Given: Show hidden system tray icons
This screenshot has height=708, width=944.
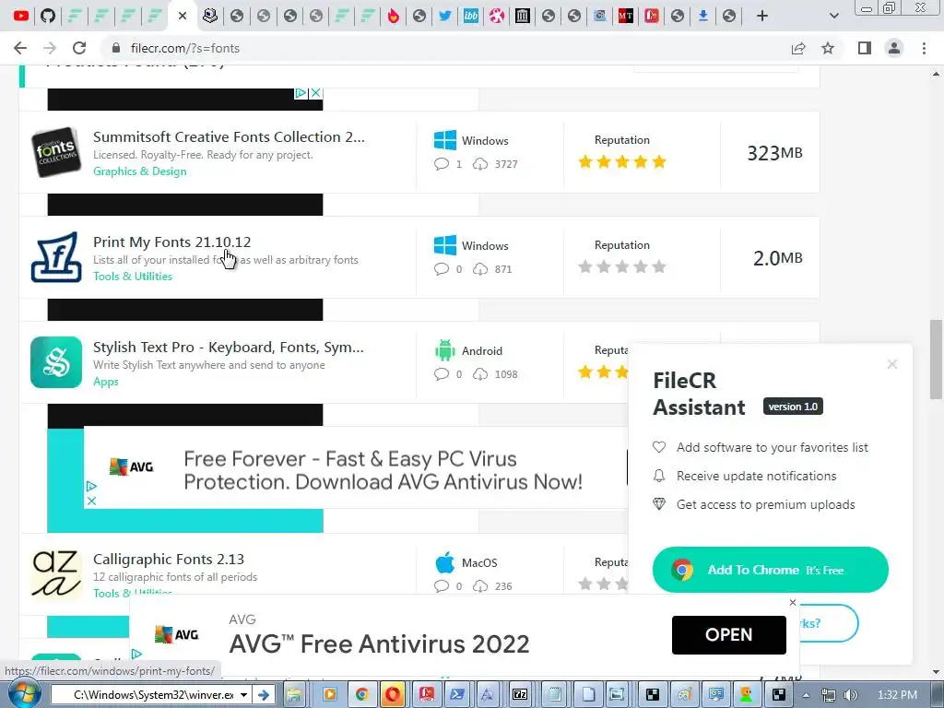Looking at the screenshot, I should pyautogui.click(x=806, y=695).
